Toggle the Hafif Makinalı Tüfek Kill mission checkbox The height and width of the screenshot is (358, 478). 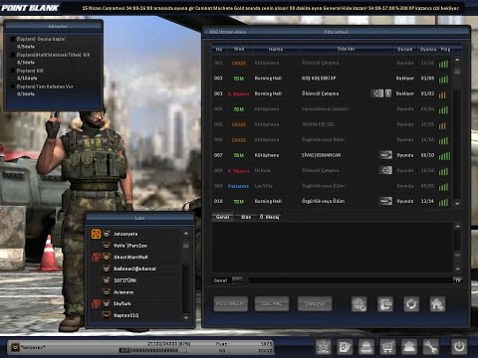pos(13,55)
